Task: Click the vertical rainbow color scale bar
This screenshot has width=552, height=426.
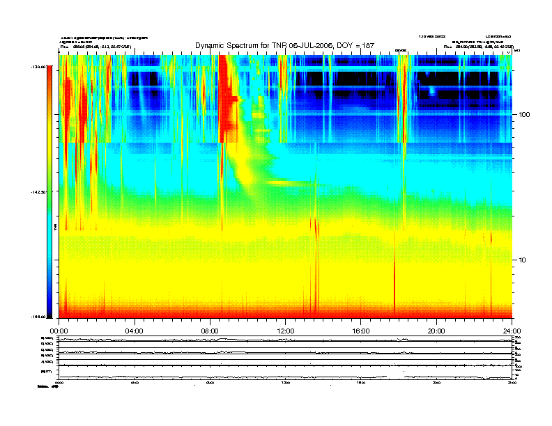Action: 49,191
